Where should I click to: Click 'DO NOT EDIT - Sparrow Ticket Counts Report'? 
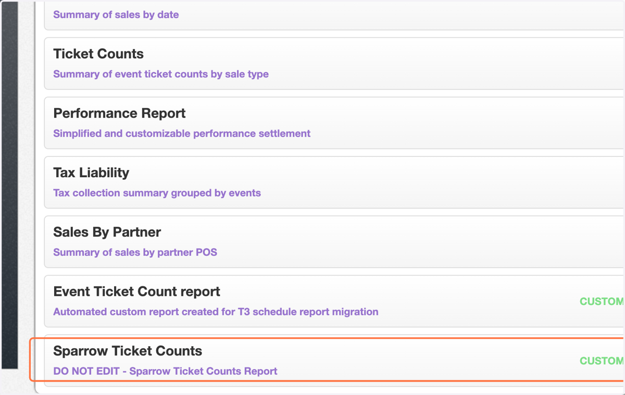click(x=165, y=371)
